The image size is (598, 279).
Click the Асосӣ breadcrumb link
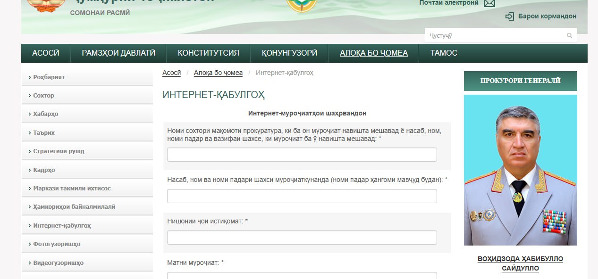tap(171, 73)
